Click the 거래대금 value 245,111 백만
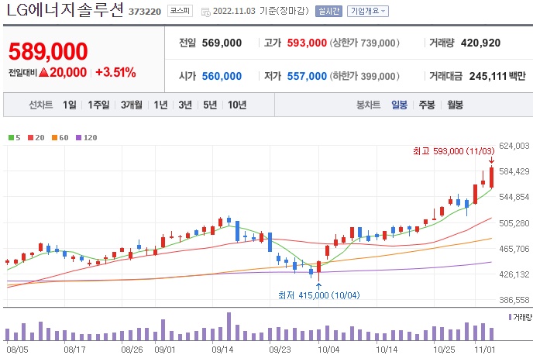Image resolution: width=533 pixels, height=355 pixels. pos(497,76)
